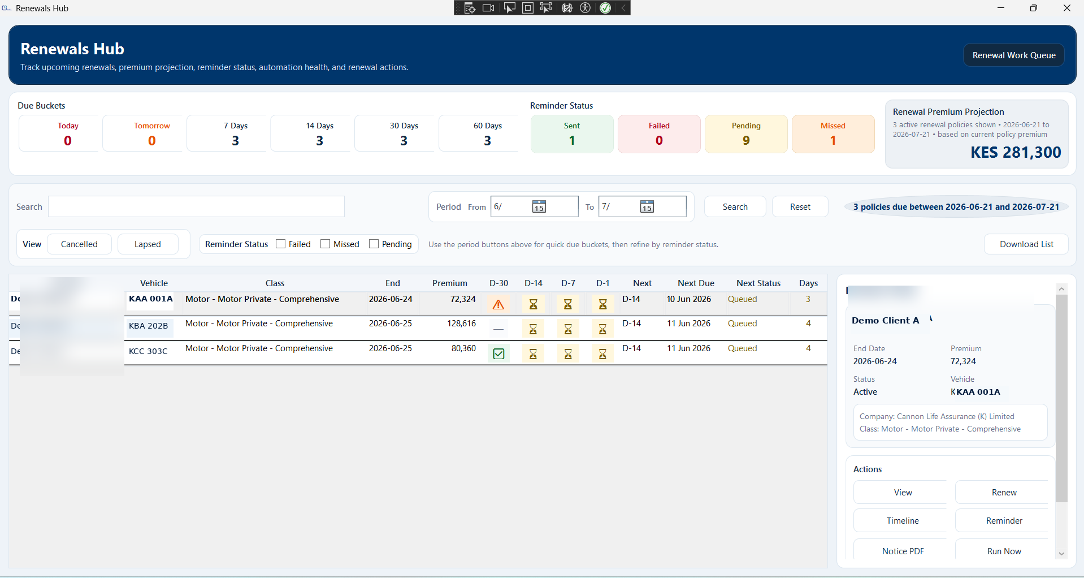Select the 7 Days due bucket
The height and width of the screenshot is (578, 1084).
pyautogui.click(x=227, y=133)
